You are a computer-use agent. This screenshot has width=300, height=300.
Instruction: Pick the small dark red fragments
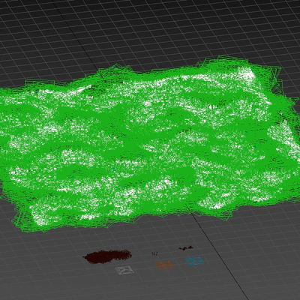click(186, 247)
